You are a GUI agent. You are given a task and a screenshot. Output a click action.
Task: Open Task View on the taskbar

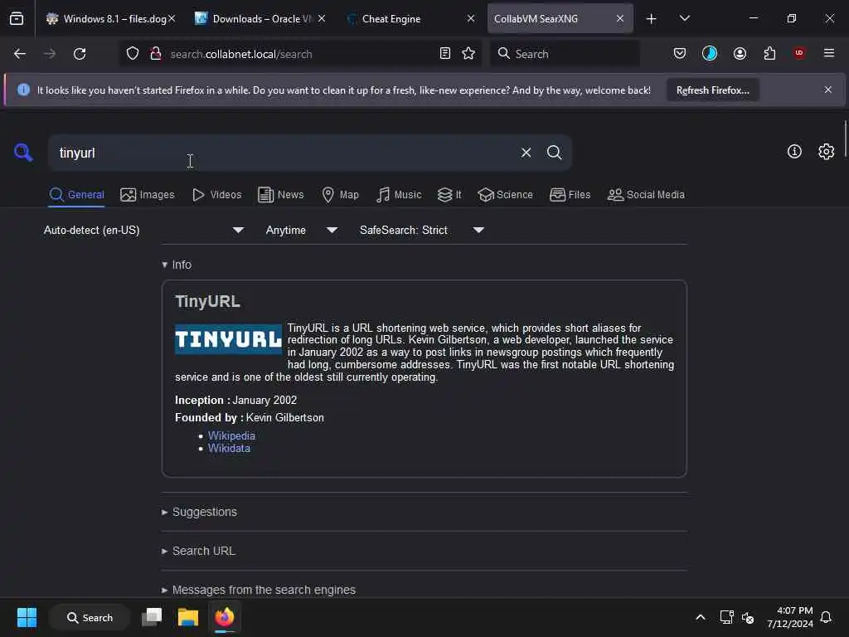point(152,617)
